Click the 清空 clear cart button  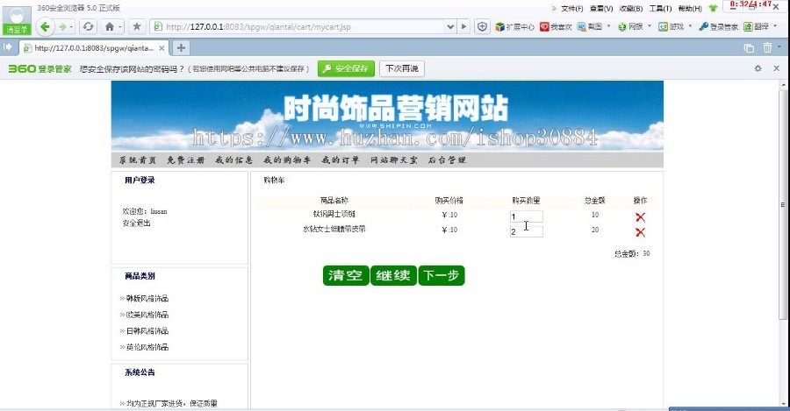(x=346, y=276)
